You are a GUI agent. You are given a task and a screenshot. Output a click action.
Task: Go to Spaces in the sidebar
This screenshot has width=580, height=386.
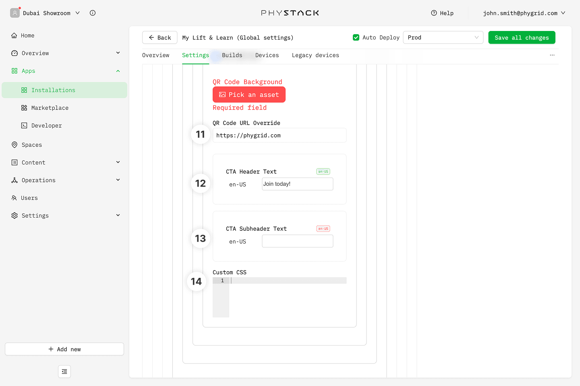point(64,145)
